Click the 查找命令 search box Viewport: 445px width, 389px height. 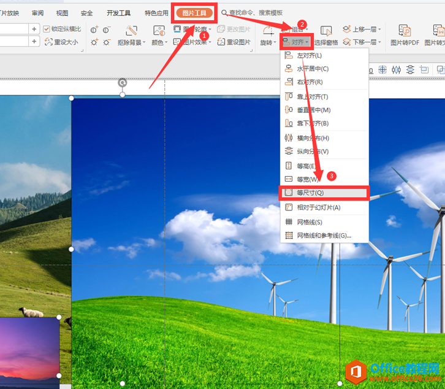256,13
